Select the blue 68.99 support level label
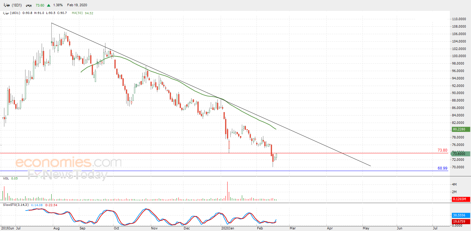Screen dimensions: 471x231 [x=442, y=168]
